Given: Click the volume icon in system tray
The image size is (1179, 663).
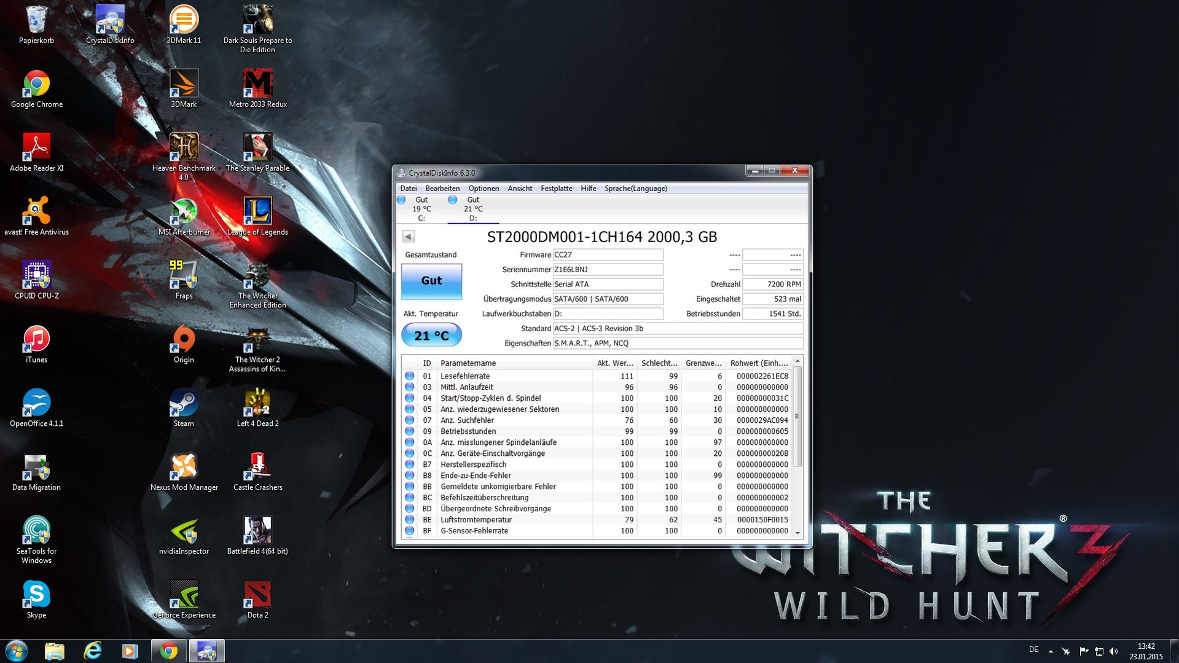Looking at the screenshot, I should point(1114,651).
